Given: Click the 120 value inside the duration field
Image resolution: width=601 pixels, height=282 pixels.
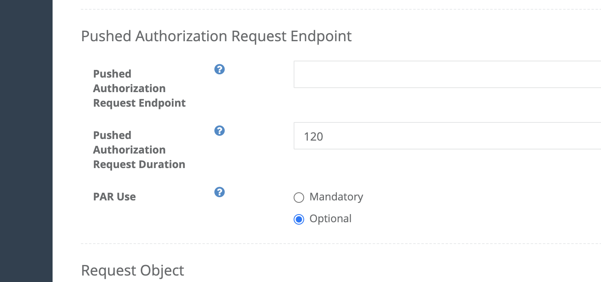Looking at the screenshot, I should coord(313,137).
